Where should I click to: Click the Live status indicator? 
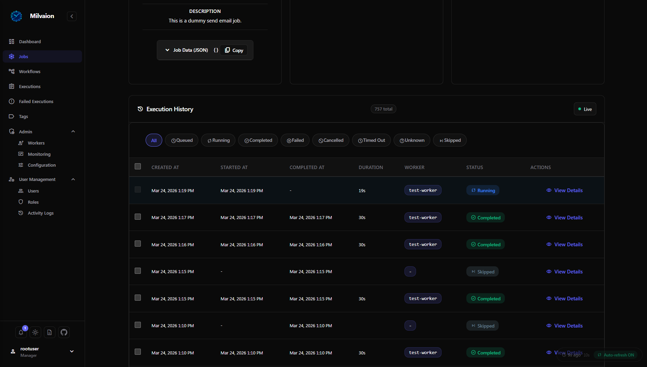(585, 109)
